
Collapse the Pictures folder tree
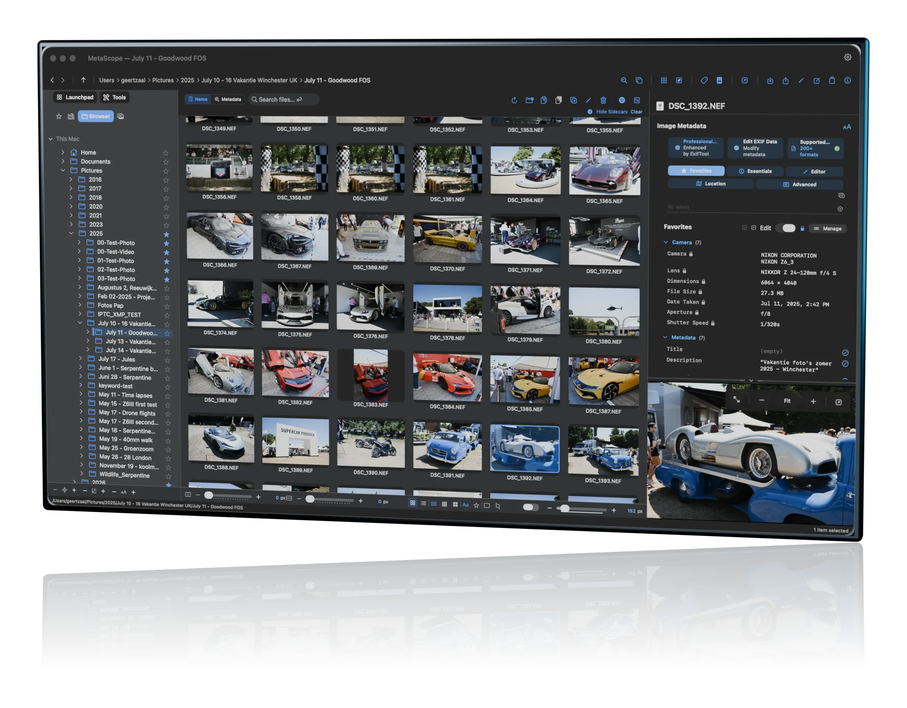click(x=63, y=170)
